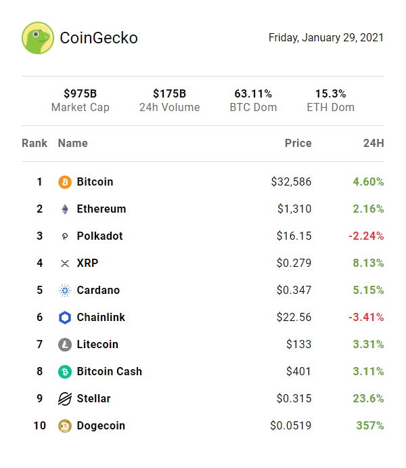Sort by the 24H column header

point(374,144)
